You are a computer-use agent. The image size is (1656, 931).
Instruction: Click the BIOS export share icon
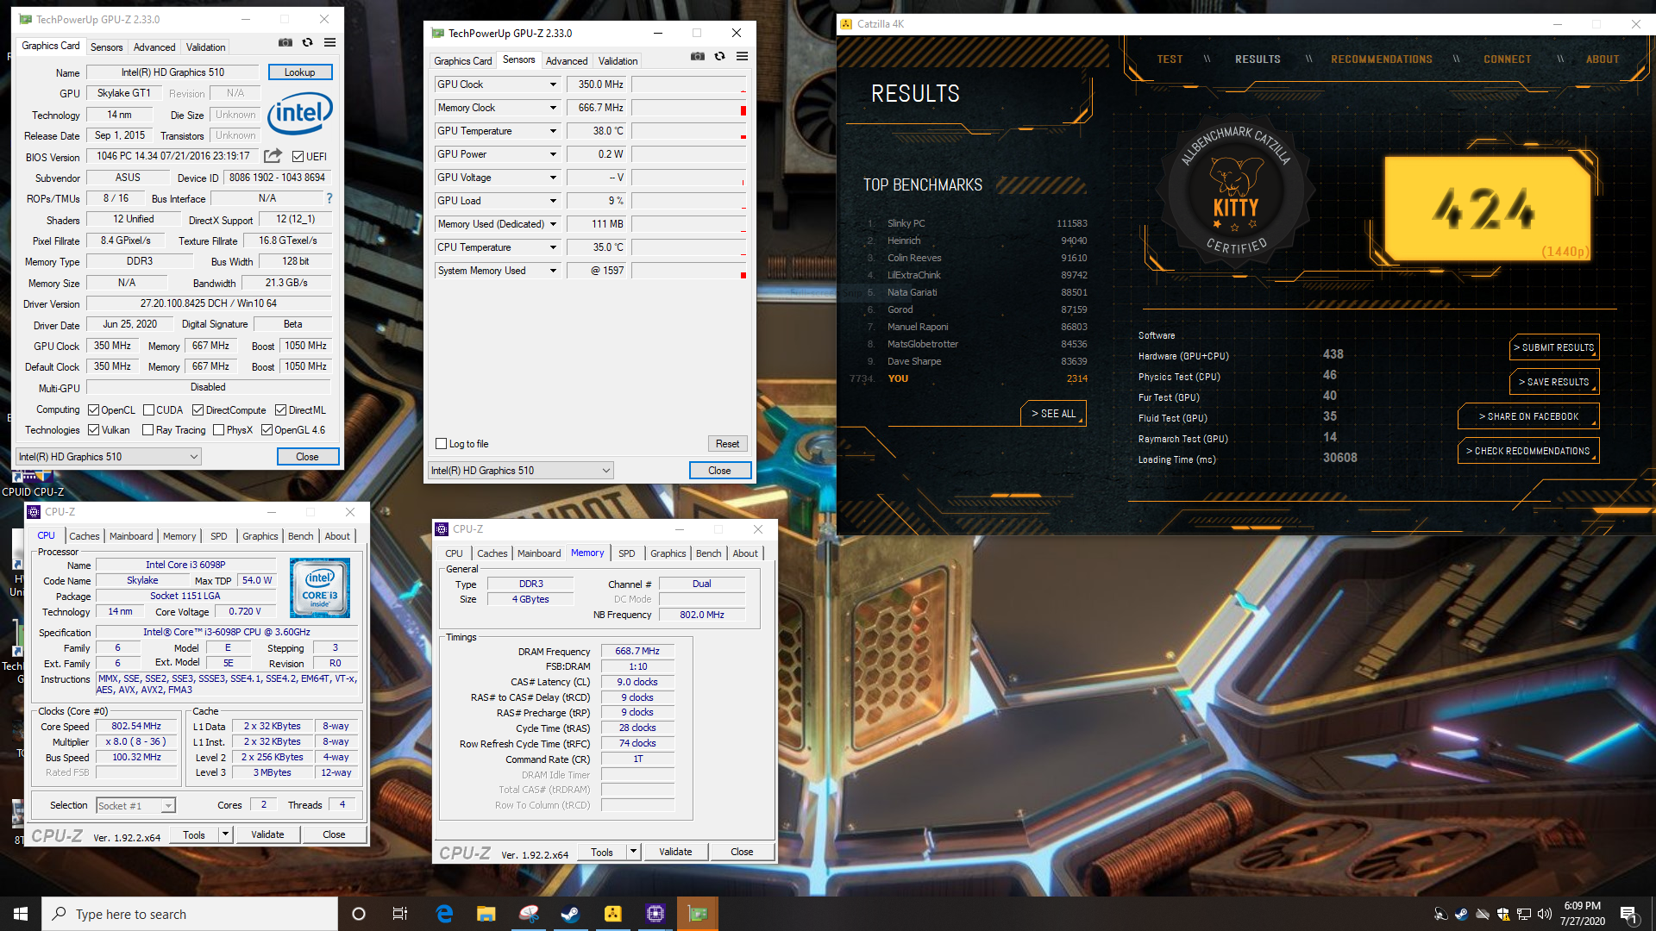(x=273, y=156)
